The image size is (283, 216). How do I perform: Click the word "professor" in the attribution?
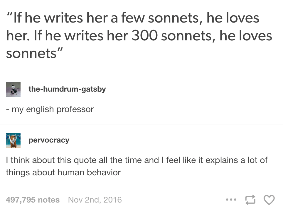coord(75,109)
